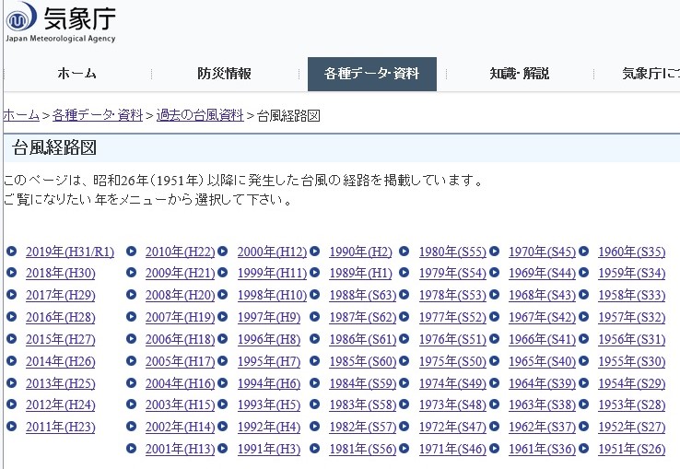Viewport: 680px width, 469px height.
Task: Click the bullet icon beside 1980年(S55)
Action: [x=404, y=252]
